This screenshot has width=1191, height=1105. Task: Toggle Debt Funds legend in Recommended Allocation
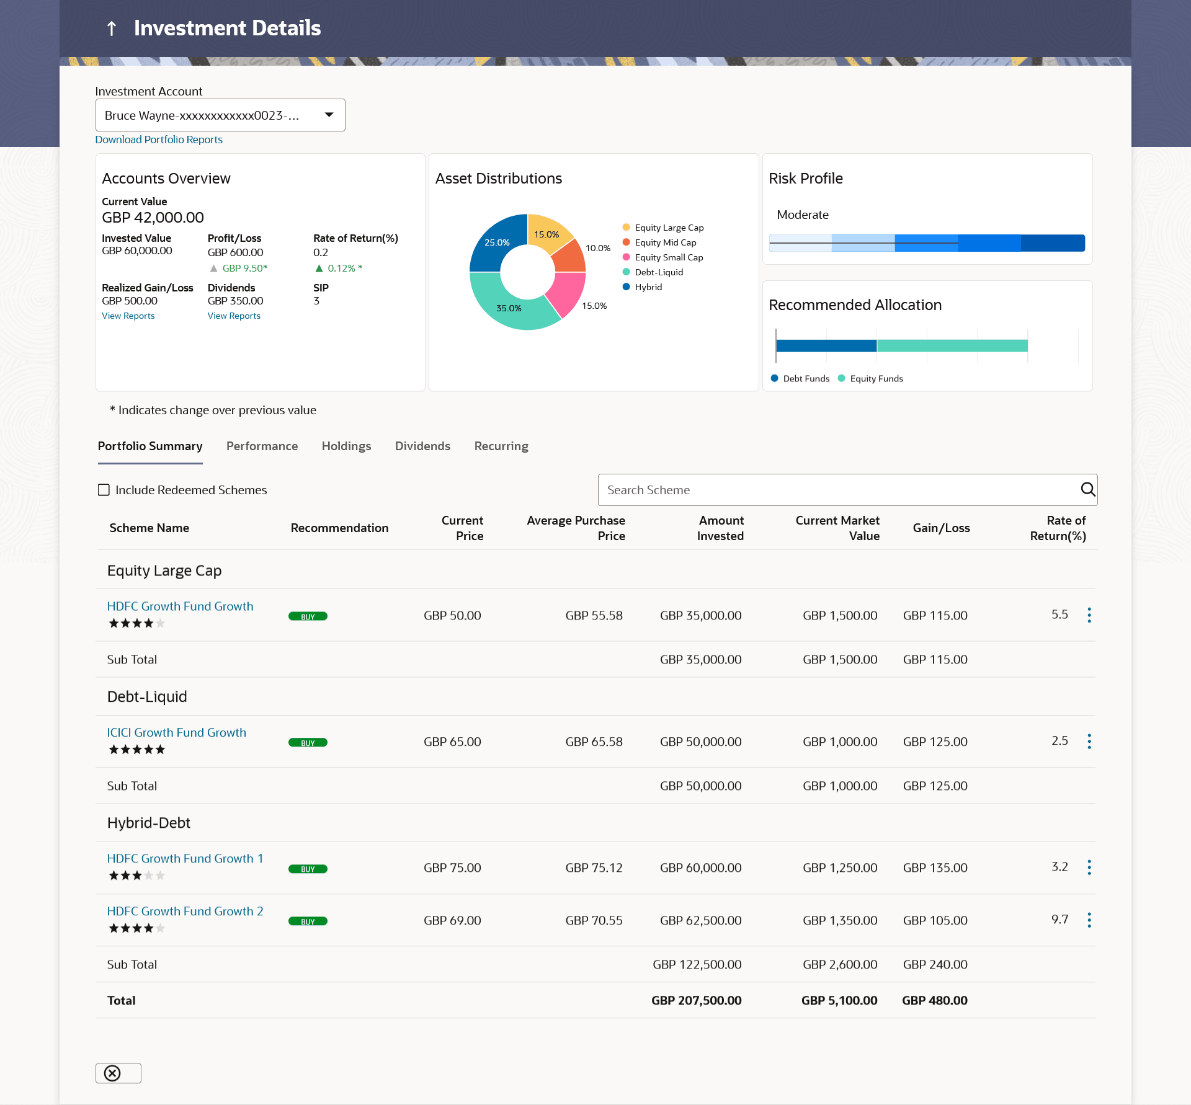[800, 379]
